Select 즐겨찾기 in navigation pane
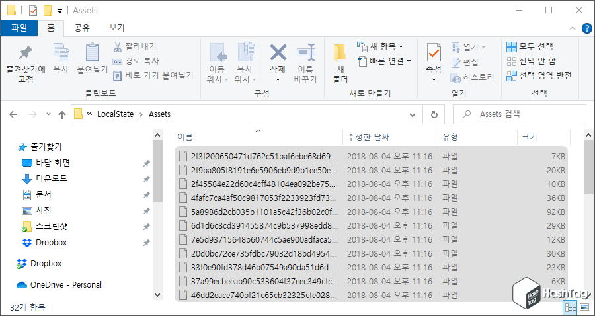This screenshot has width=595, height=316. pos(40,147)
